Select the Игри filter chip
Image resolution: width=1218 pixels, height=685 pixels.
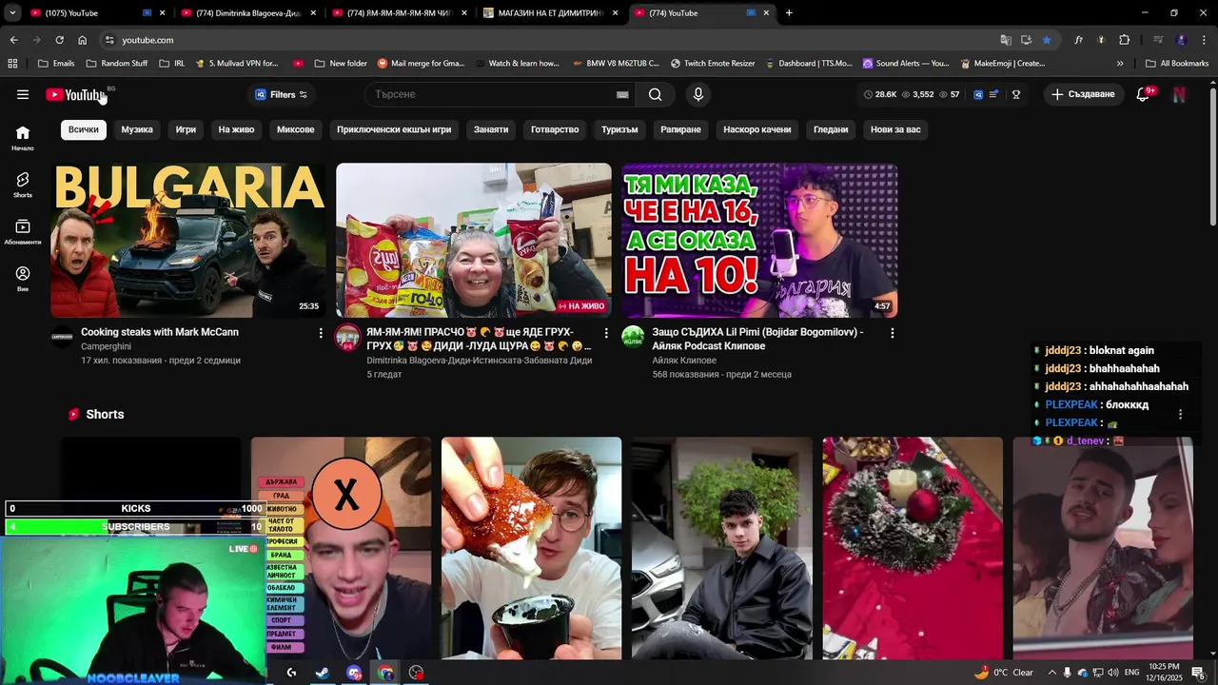point(186,129)
